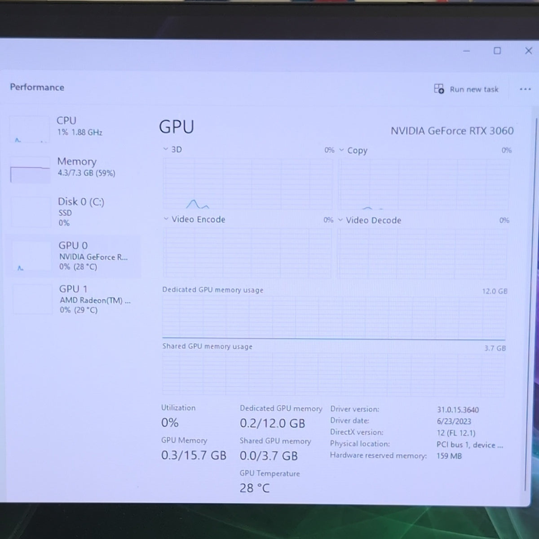Click the 28 °C GPU Temperature value
Screen dimensions: 539x539
(x=254, y=488)
